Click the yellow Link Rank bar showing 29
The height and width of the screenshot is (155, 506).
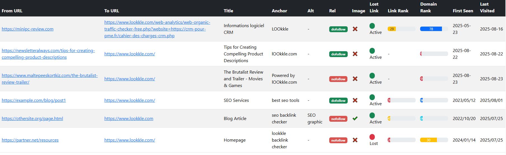click(x=392, y=29)
